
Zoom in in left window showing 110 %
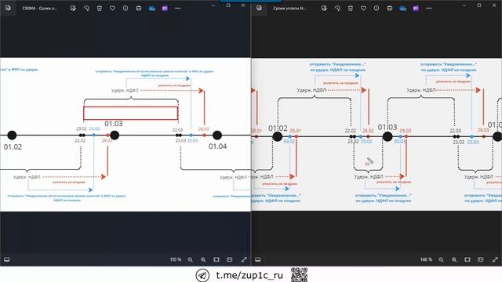click(x=203, y=259)
